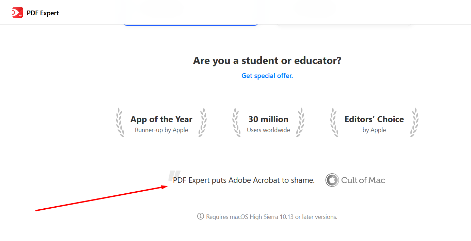Click the Editors' Choice award heading
This screenshot has height=241, width=471.
[374, 119]
